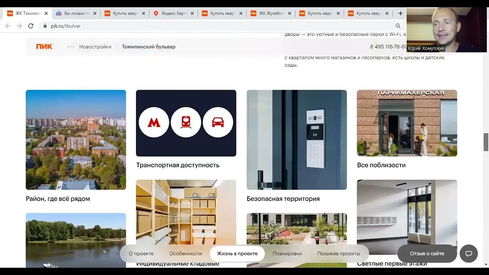Click the Новостройки breadcrumb link
The width and height of the screenshot is (489, 275).
pos(95,47)
